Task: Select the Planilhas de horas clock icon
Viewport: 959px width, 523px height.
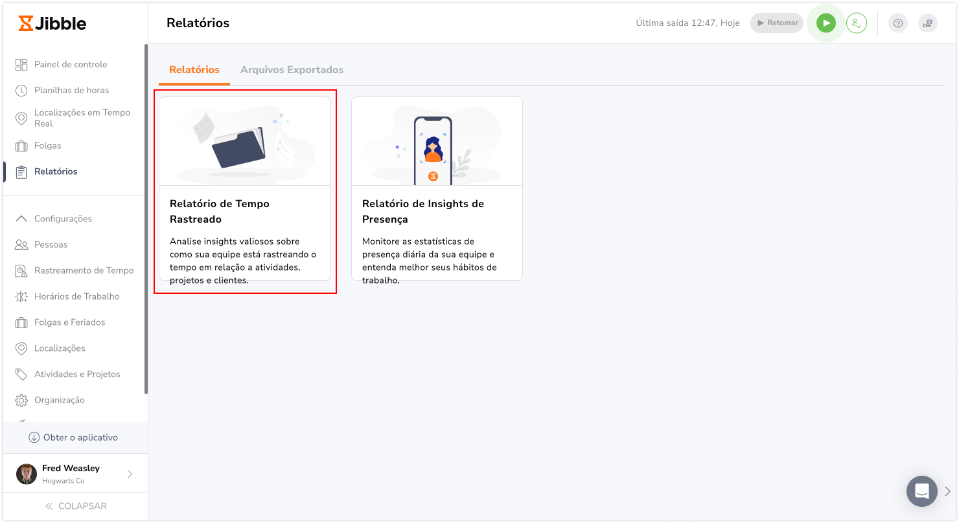Action: tap(20, 90)
